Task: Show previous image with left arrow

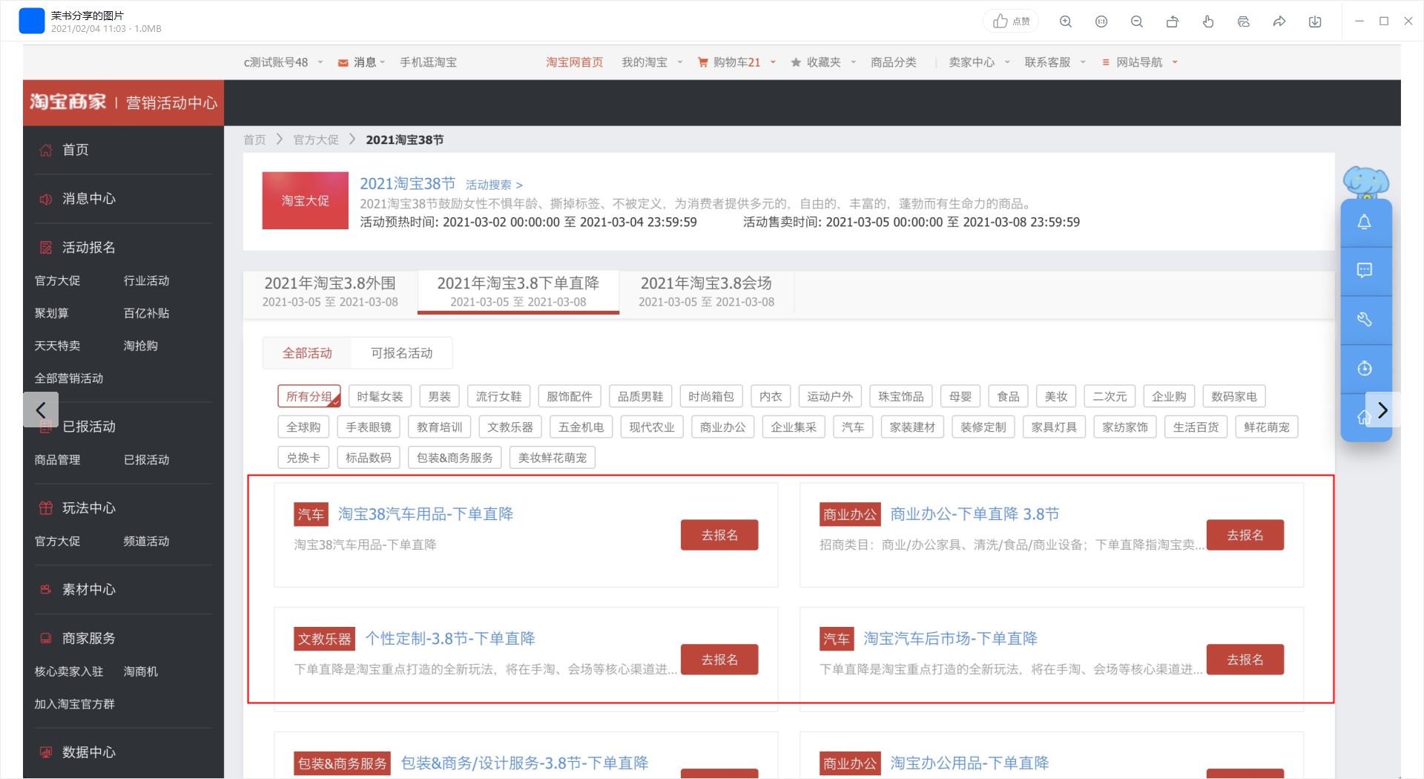Action: (x=41, y=410)
